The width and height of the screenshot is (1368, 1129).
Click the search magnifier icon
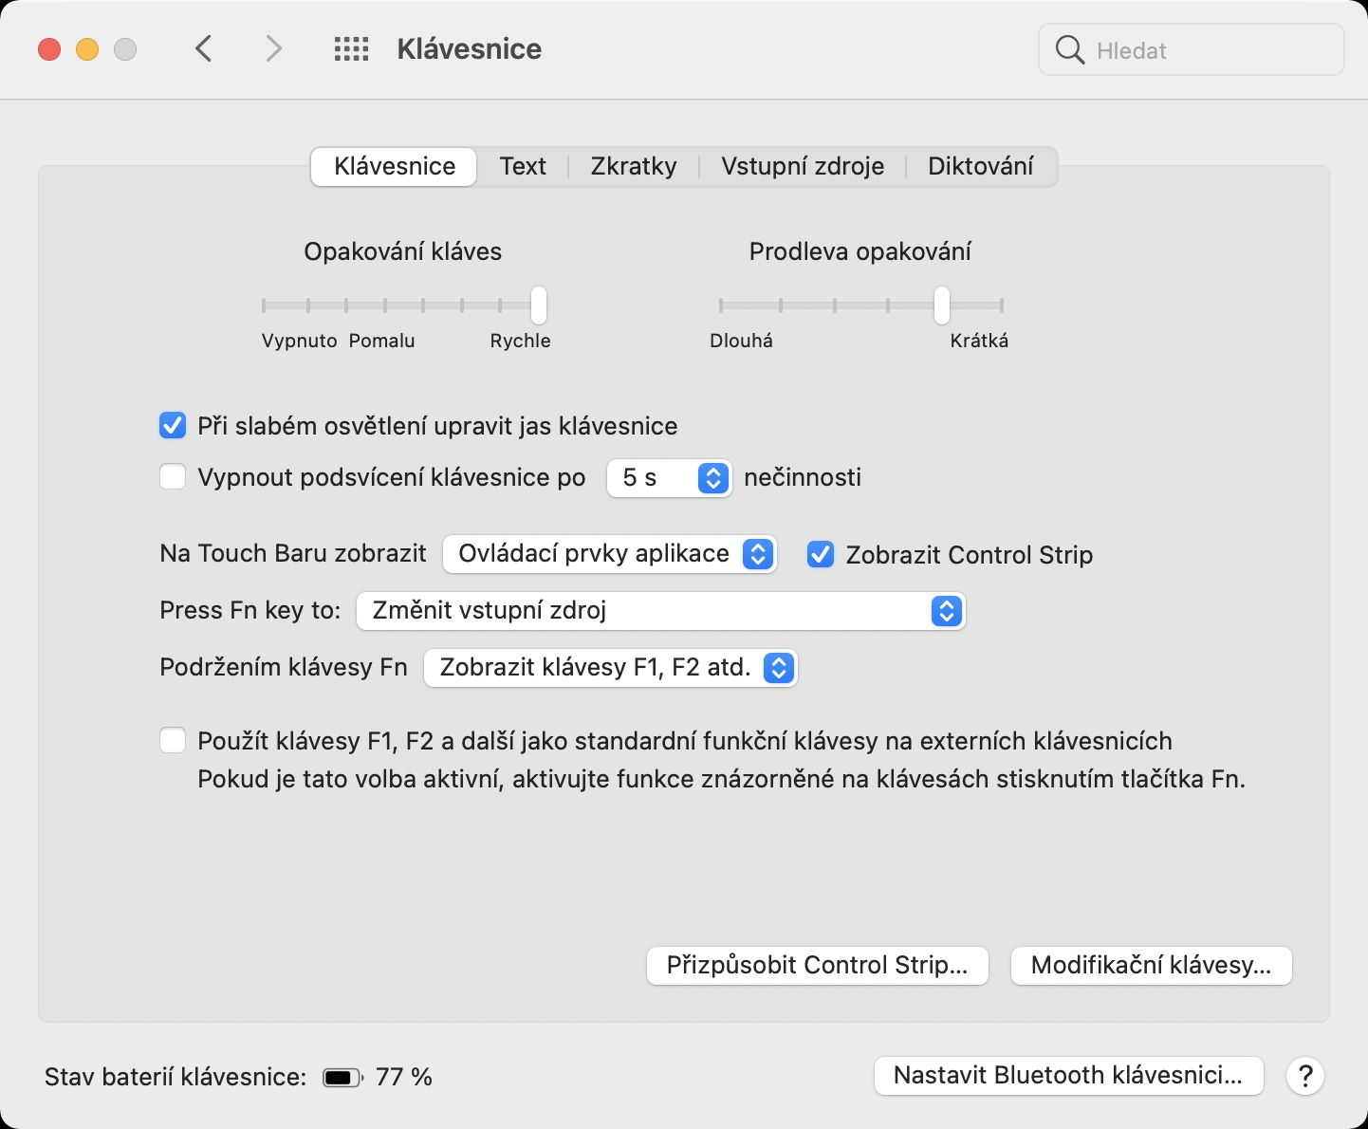tap(1069, 50)
